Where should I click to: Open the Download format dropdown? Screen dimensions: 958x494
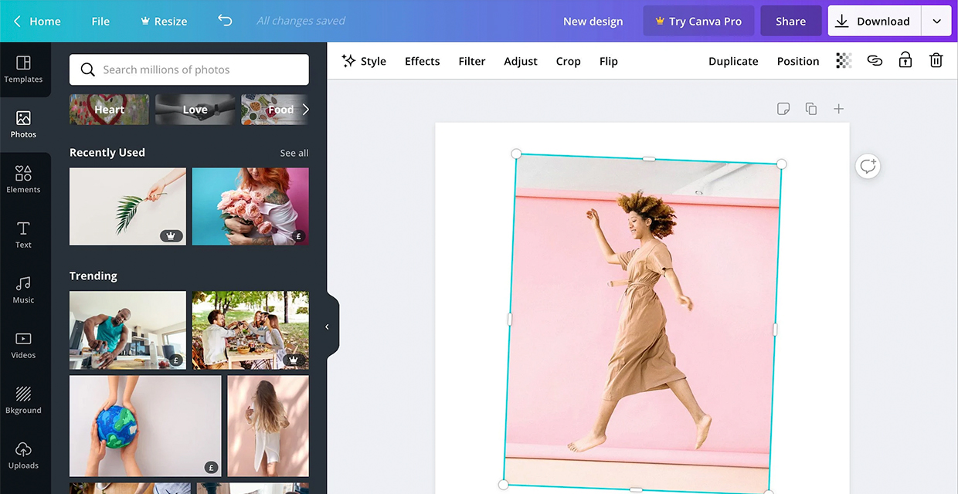[x=937, y=21]
